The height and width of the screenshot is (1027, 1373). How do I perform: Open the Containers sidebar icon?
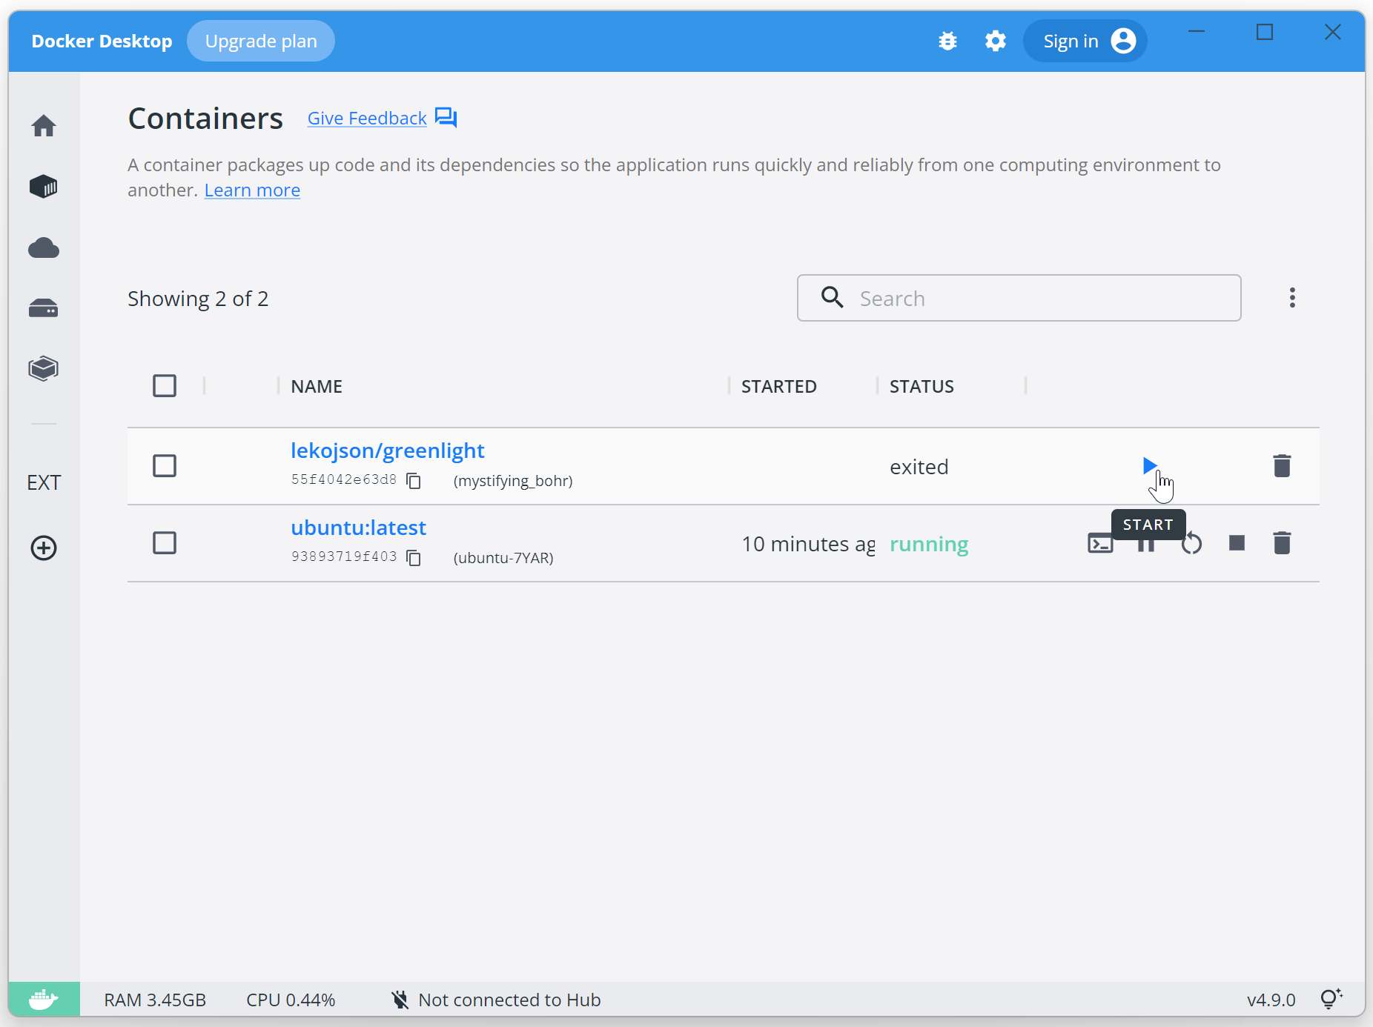pyautogui.click(x=44, y=187)
